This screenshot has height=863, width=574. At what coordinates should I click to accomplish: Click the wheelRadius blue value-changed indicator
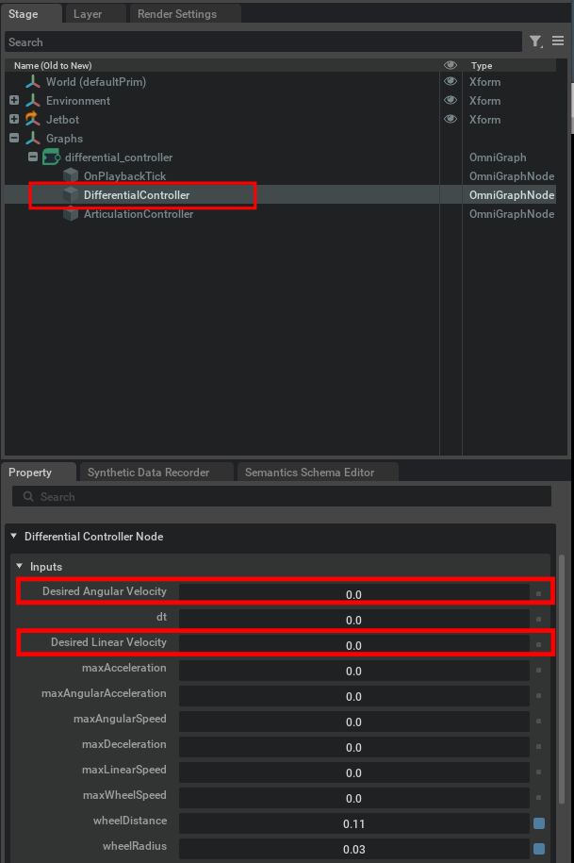pos(539,848)
